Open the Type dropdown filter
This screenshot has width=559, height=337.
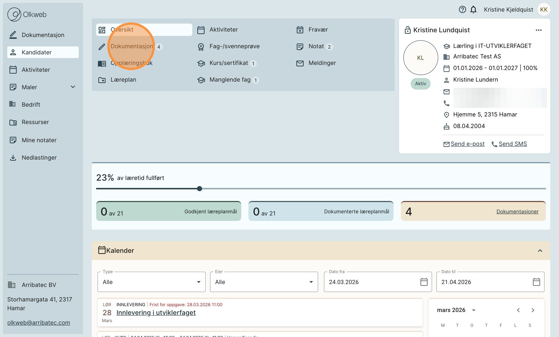[x=151, y=282]
